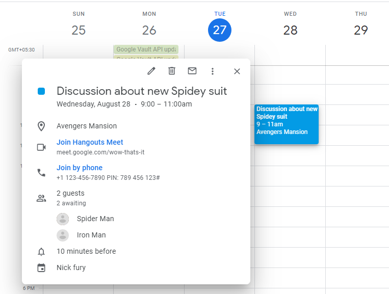Open the three-dot options menu
Screen dimensions: 389x294
tap(213, 71)
